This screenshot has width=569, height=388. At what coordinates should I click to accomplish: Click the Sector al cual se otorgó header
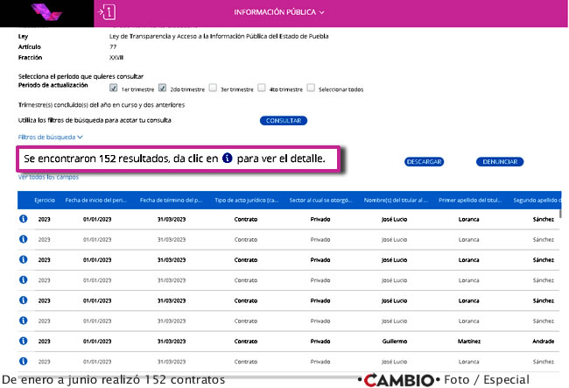click(320, 200)
